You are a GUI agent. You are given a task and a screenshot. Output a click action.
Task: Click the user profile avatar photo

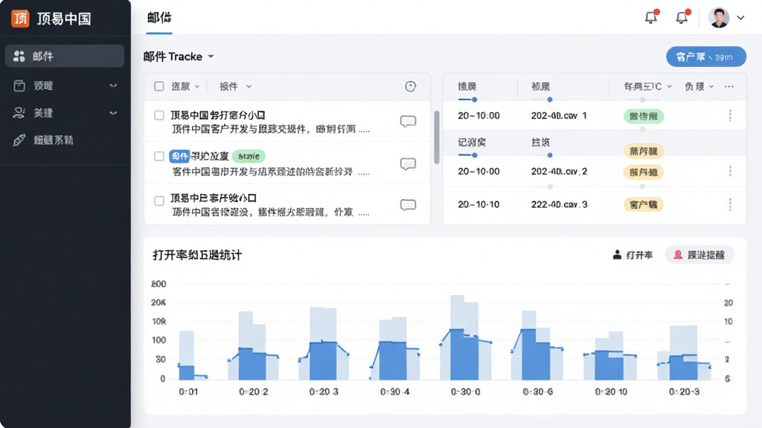tap(719, 18)
